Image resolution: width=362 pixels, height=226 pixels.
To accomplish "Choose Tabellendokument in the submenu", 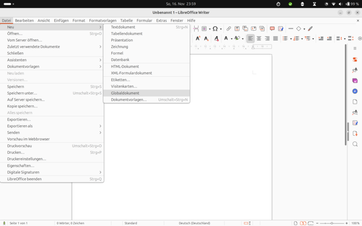I will [126, 34].
